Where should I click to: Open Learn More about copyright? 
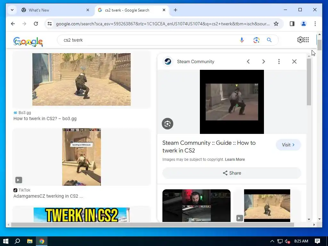pos(235,160)
